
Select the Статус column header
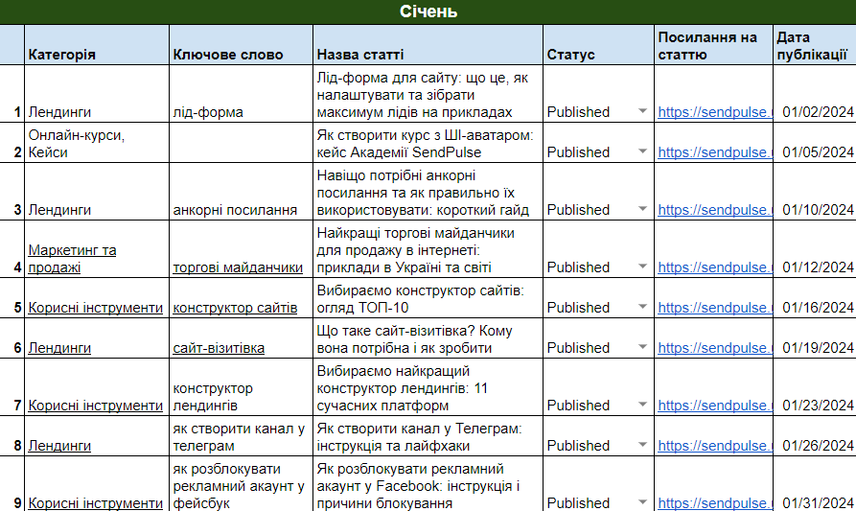pyautogui.click(x=598, y=45)
